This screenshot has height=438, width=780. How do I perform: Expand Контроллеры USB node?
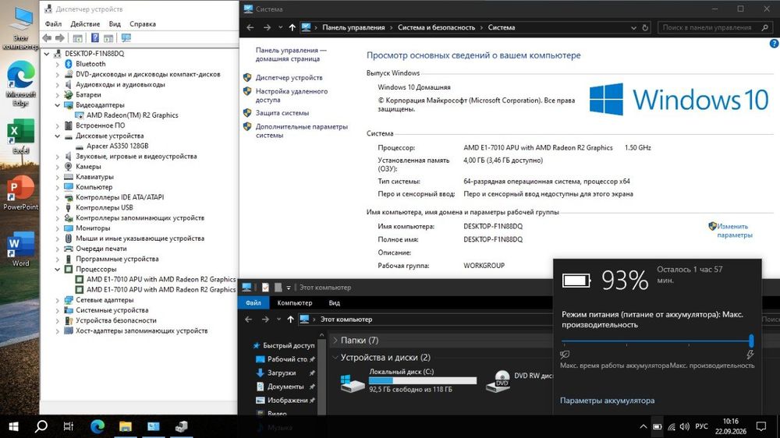(58, 208)
